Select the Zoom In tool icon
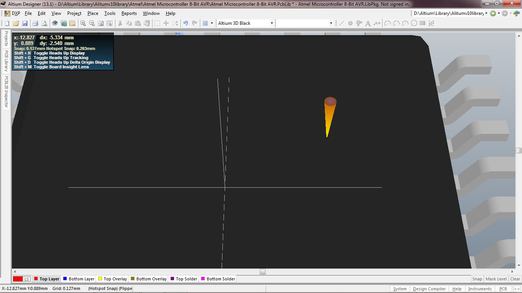Screen dimensions: 522x293 83,23
